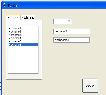
Task: Click the partially hidden control behind the window edge
Action: click(x=1, y=86)
